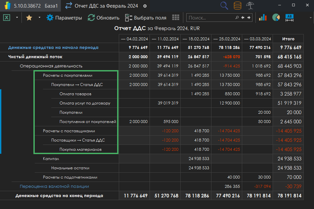Open Выбрать поля field chooser

(x=145, y=18)
